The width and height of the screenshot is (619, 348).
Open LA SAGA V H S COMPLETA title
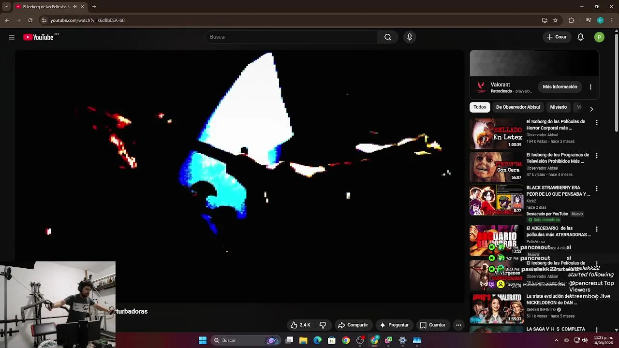tap(556, 329)
